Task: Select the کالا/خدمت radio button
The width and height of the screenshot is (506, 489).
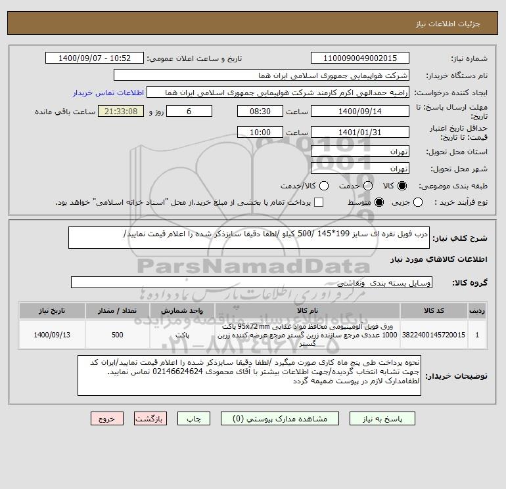Action: click(324, 186)
